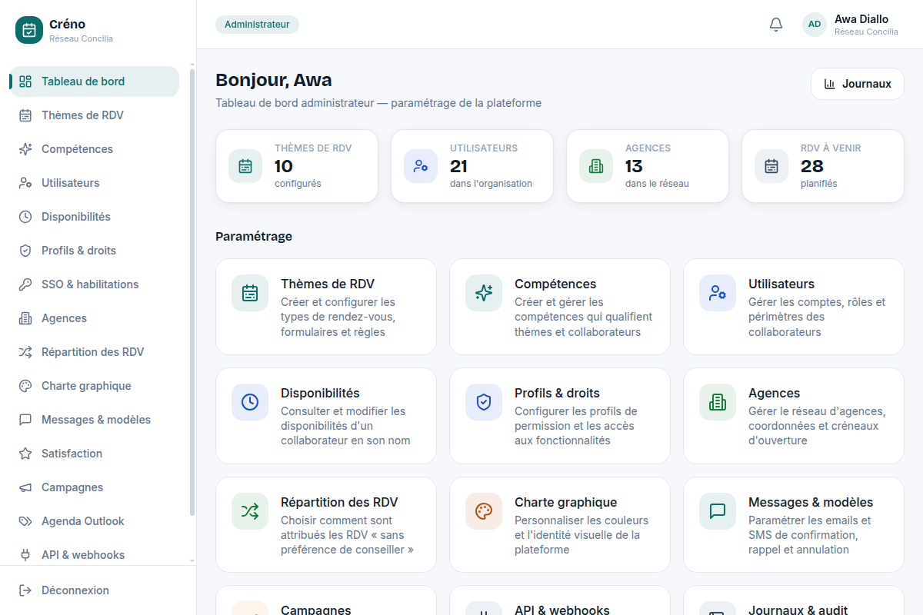The height and width of the screenshot is (615, 923).
Task: Click Compétences card sparkle icon
Action: [x=484, y=293]
